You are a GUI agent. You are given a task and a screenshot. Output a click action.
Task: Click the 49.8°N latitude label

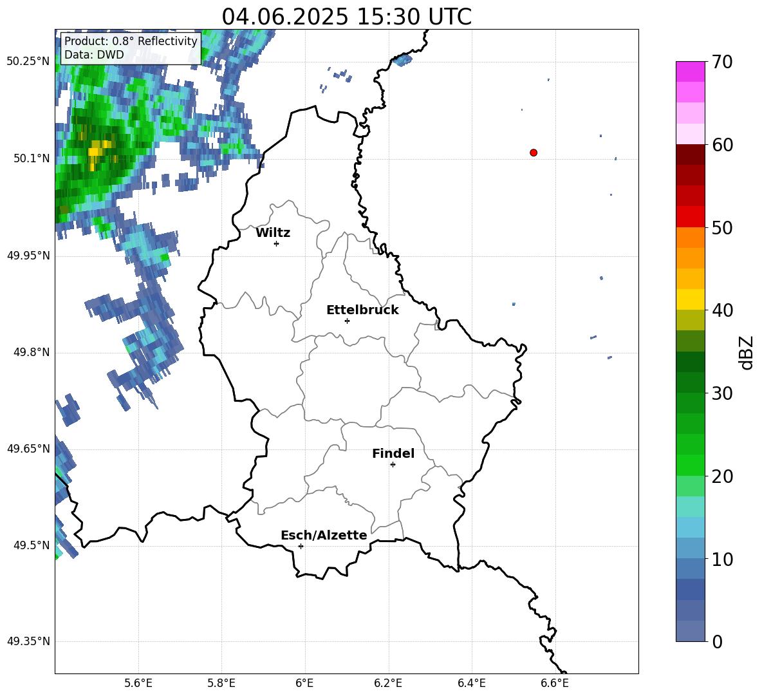(32, 352)
